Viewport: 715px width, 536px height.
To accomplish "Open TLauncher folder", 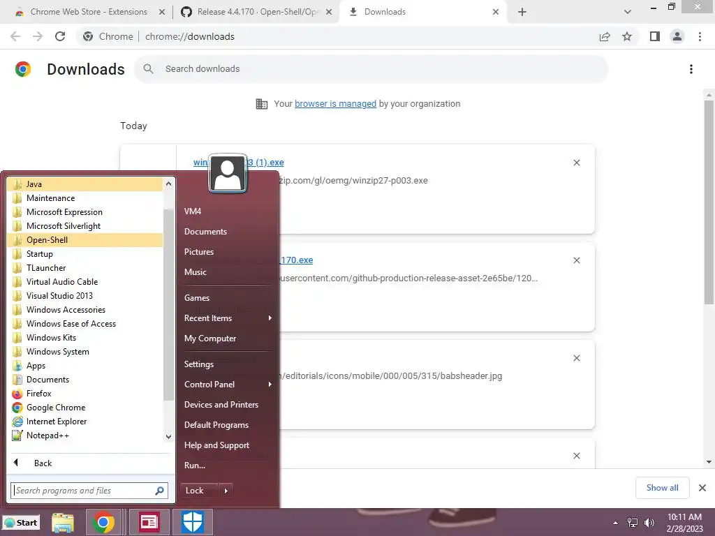I will coord(84,267).
